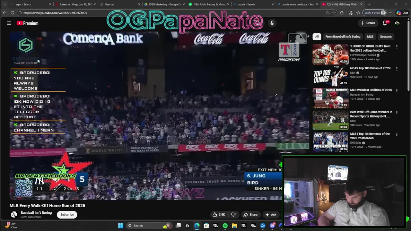Go back with the browser back arrow
The height and width of the screenshot is (231, 411).
4,13
